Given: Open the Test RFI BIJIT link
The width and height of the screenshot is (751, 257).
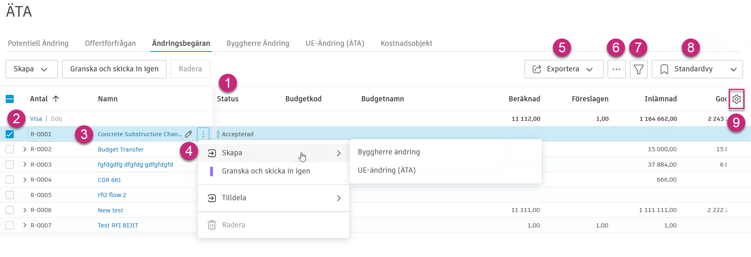Looking at the screenshot, I should point(118,225).
